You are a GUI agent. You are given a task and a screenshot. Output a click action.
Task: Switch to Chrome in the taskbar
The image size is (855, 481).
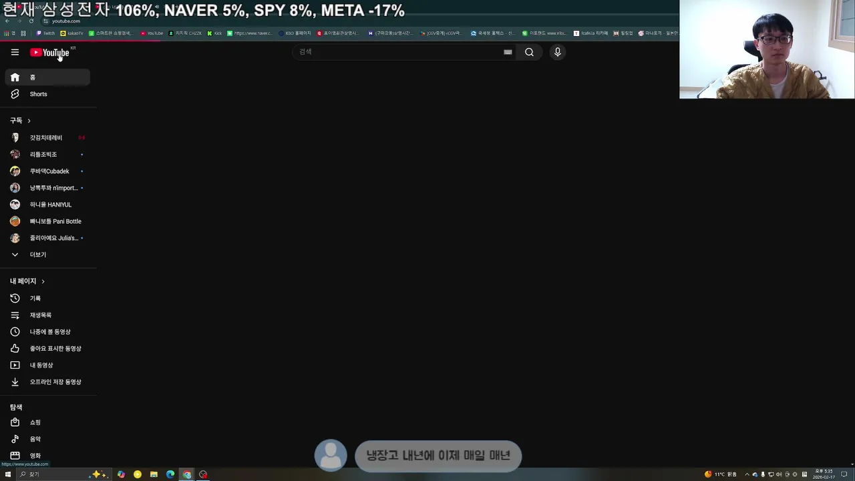[x=187, y=474]
